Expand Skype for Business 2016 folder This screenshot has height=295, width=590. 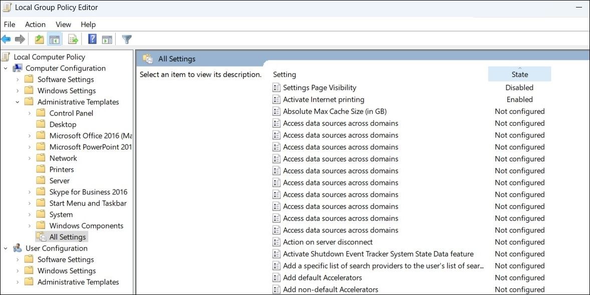[x=30, y=191]
